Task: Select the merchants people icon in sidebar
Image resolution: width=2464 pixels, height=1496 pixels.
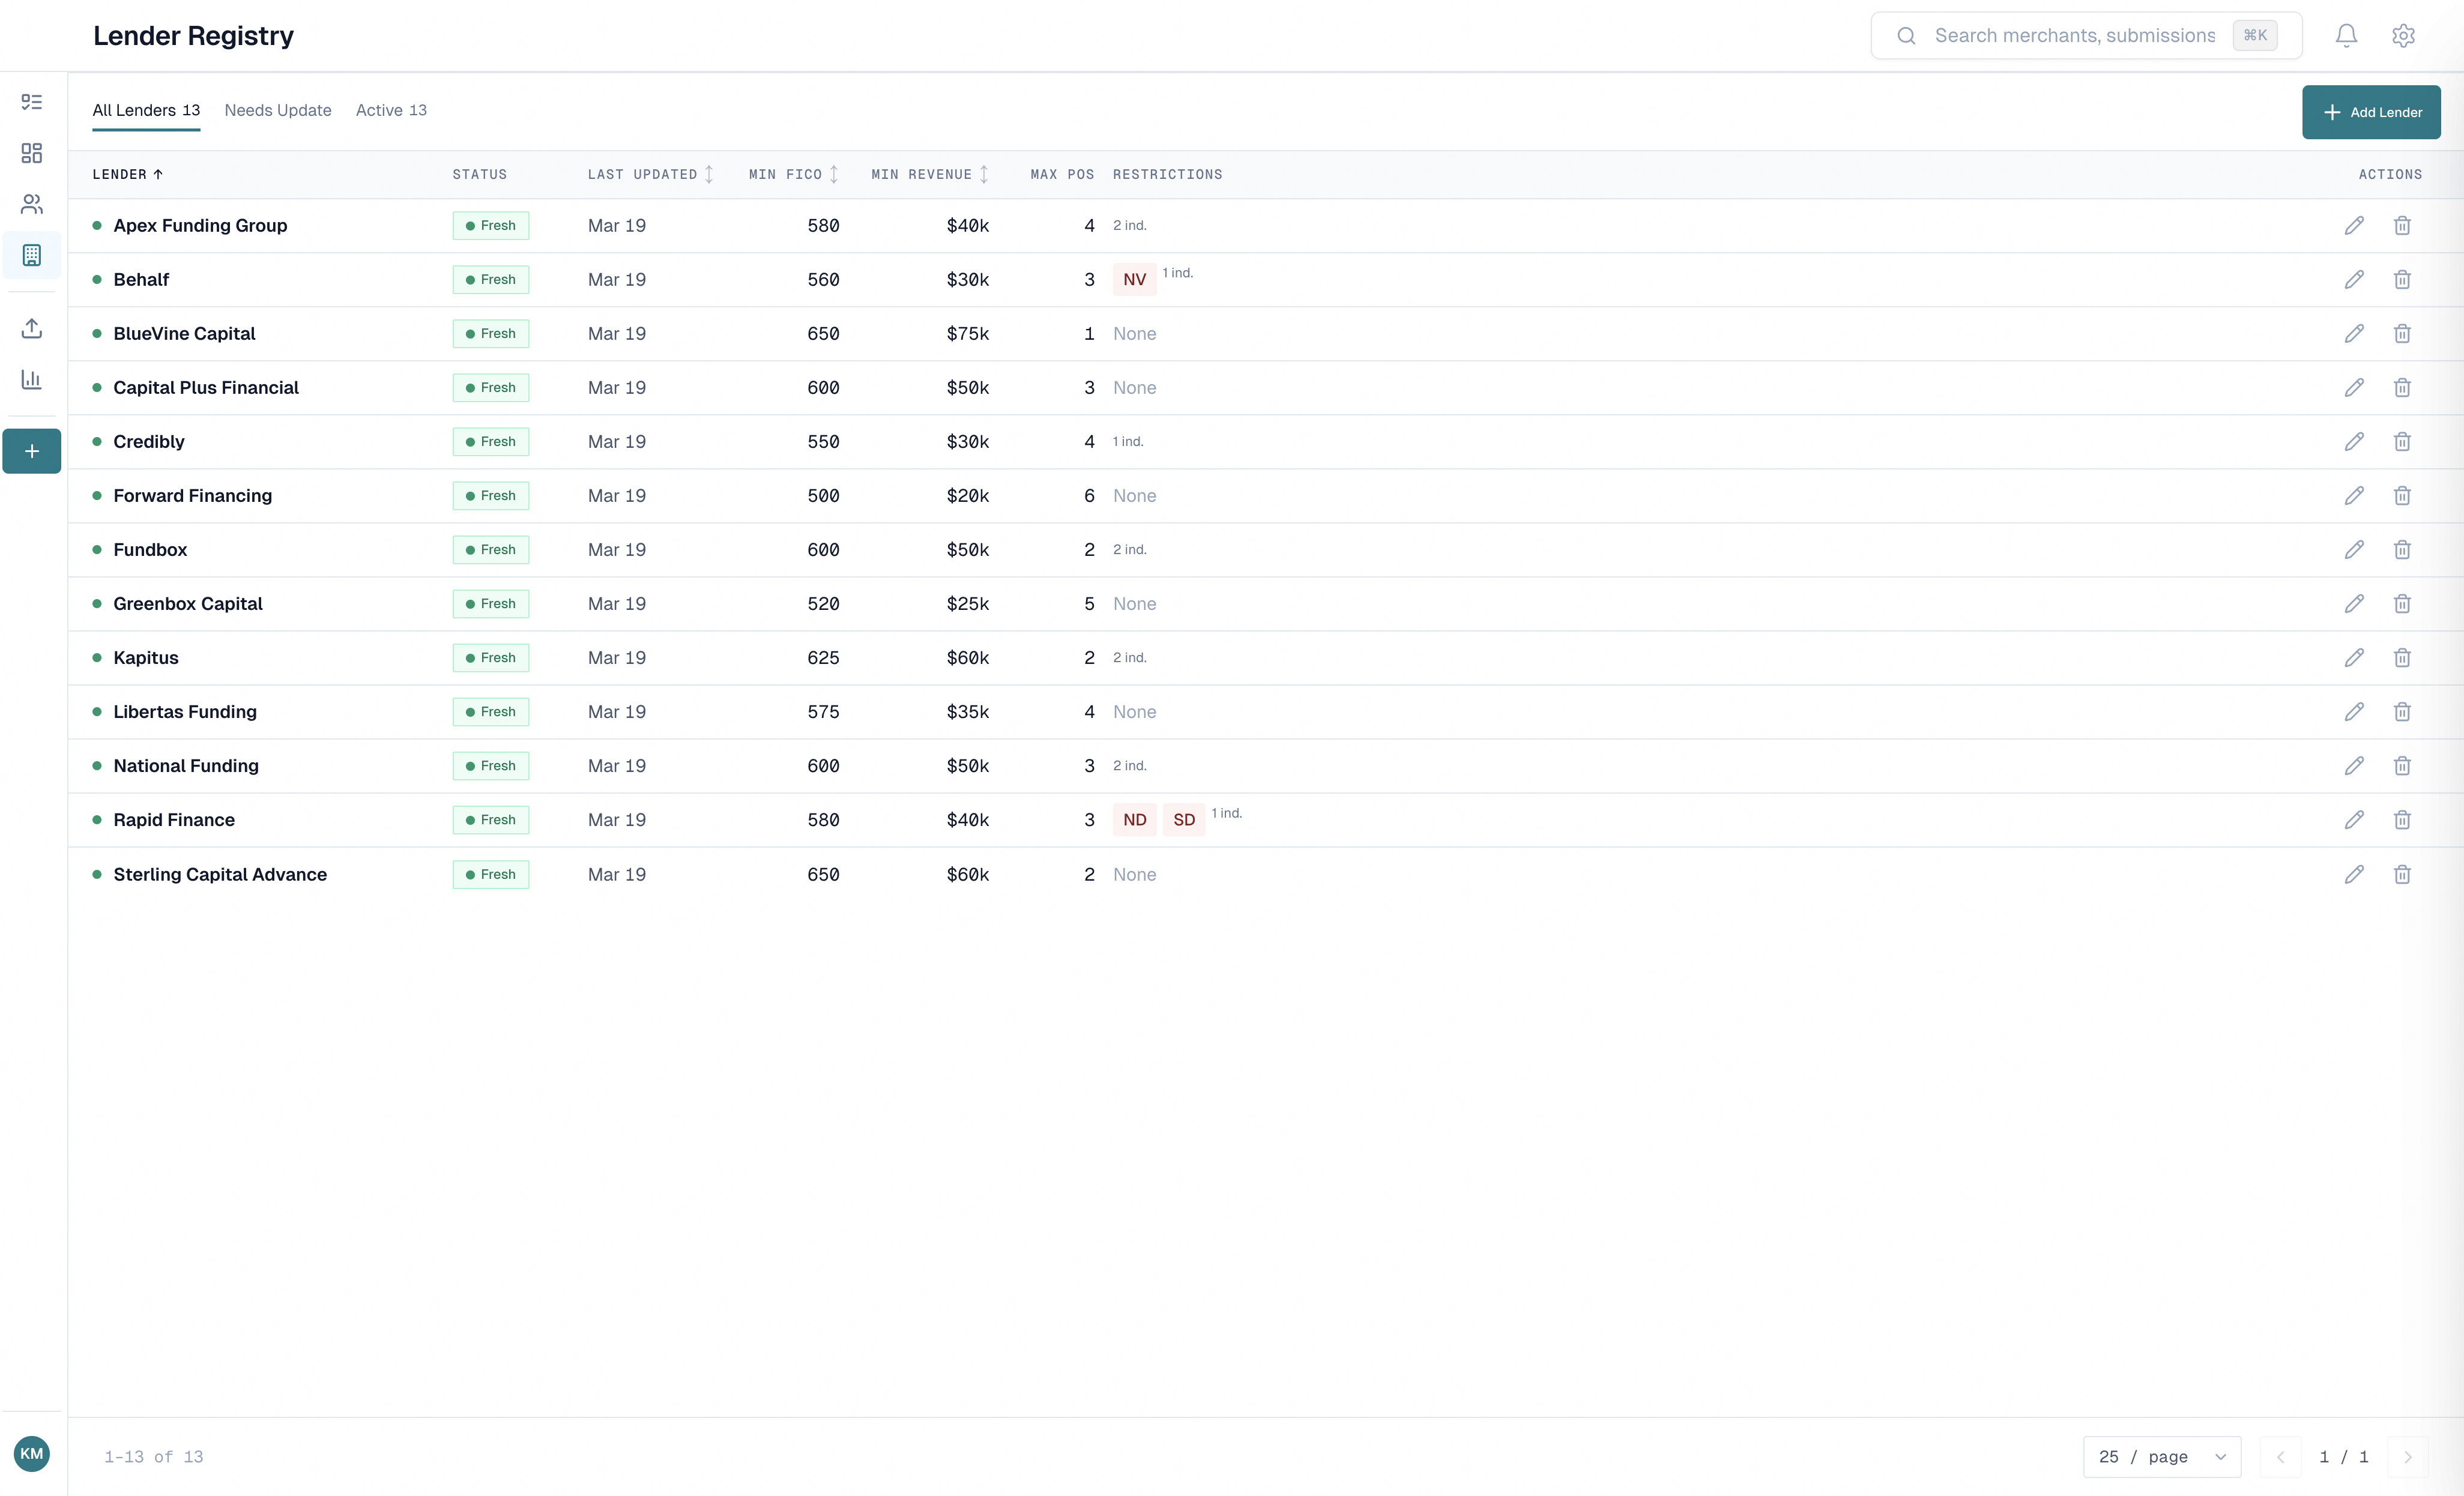Action: pyautogui.click(x=31, y=204)
